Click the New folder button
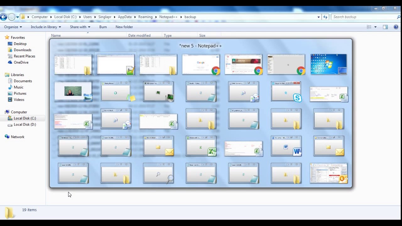Image resolution: width=402 pixels, height=226 pixels. pyautogui.click(x=124, y=27)
